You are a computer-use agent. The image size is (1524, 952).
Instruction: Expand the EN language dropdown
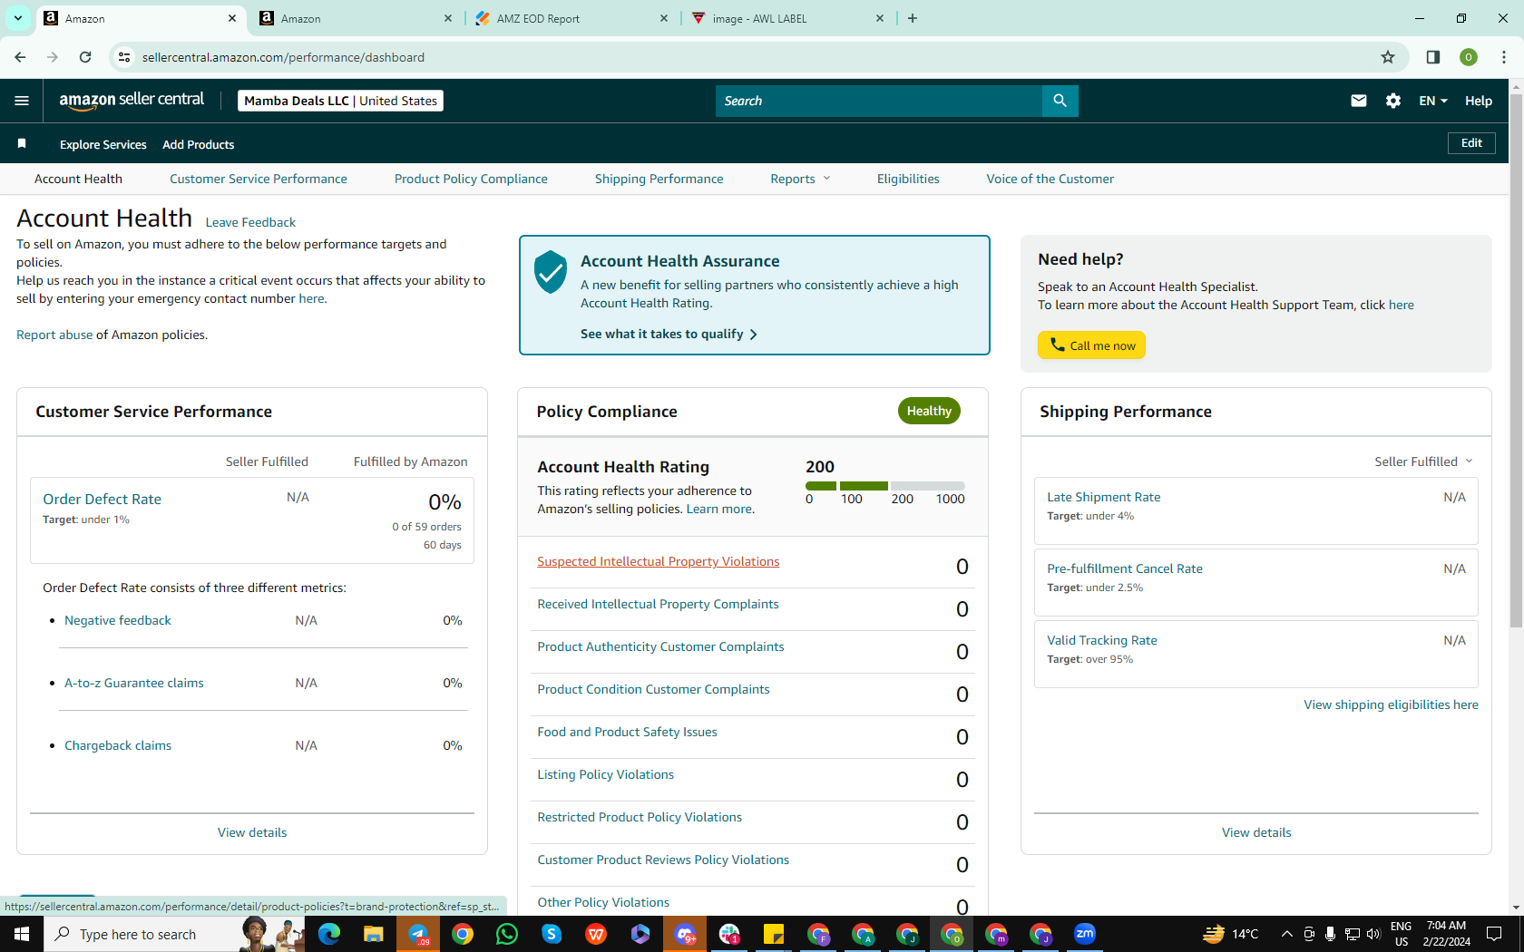pyautogui.click(x=1433, y=101)
